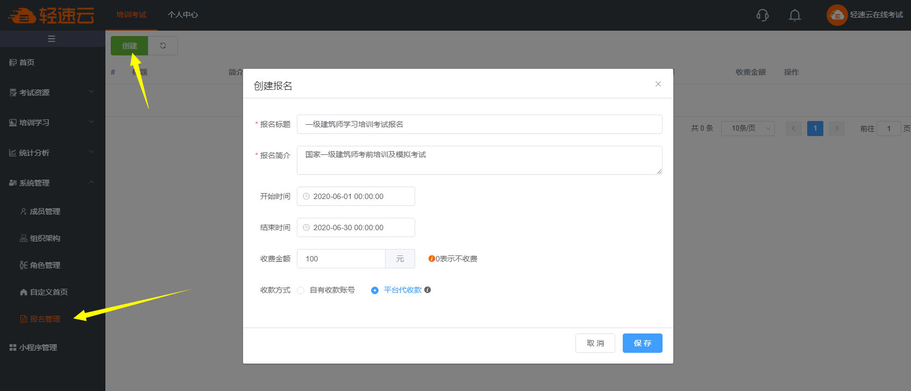Click the 首页 sidebar icon
The image size is (911, 391).
point(13,62)
